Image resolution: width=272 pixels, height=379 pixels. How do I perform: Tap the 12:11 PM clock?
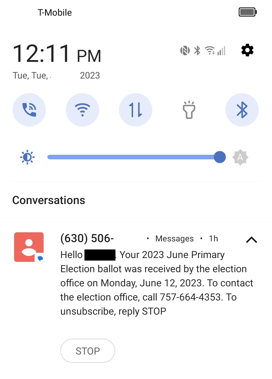click(57, 54)
